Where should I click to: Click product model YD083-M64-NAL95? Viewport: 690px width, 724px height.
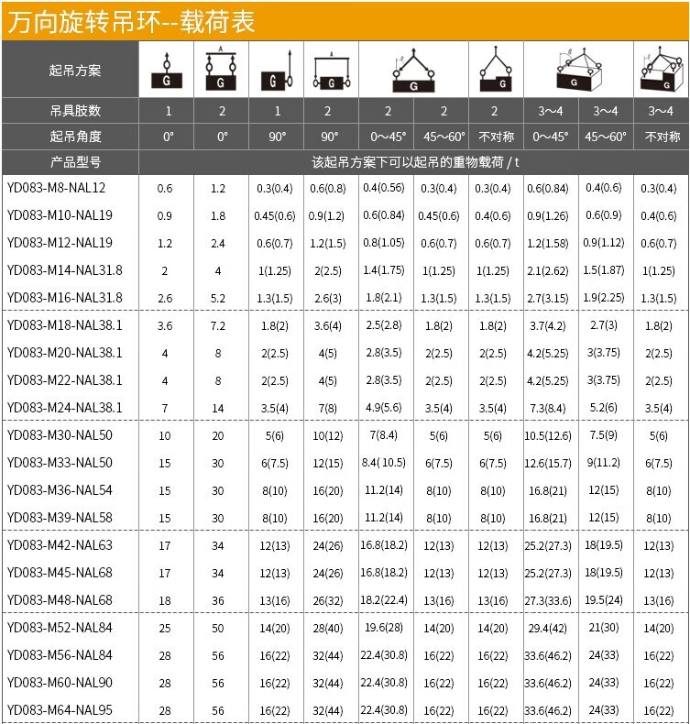click(x=60, y=709)
